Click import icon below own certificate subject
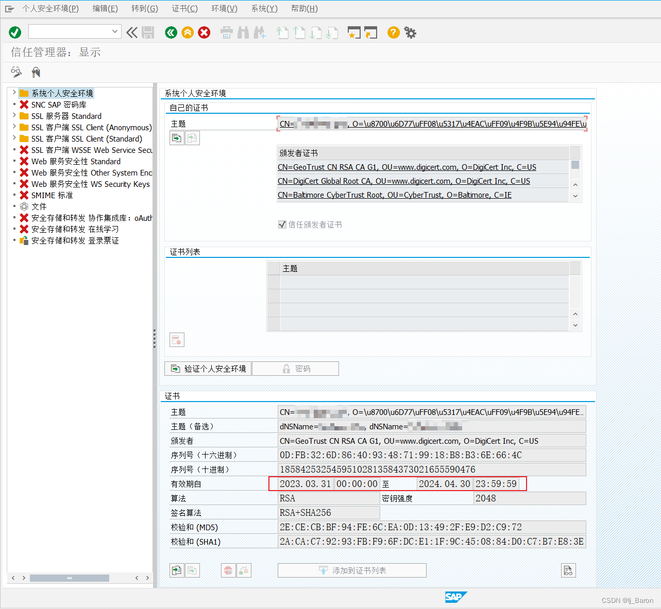The image size is (661, 609). 177,138
